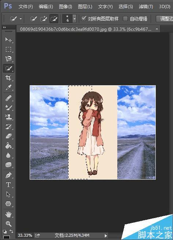Click the Photoshop Ps logo
Viewport: 173px width, 240px height.
pos(8,6)
